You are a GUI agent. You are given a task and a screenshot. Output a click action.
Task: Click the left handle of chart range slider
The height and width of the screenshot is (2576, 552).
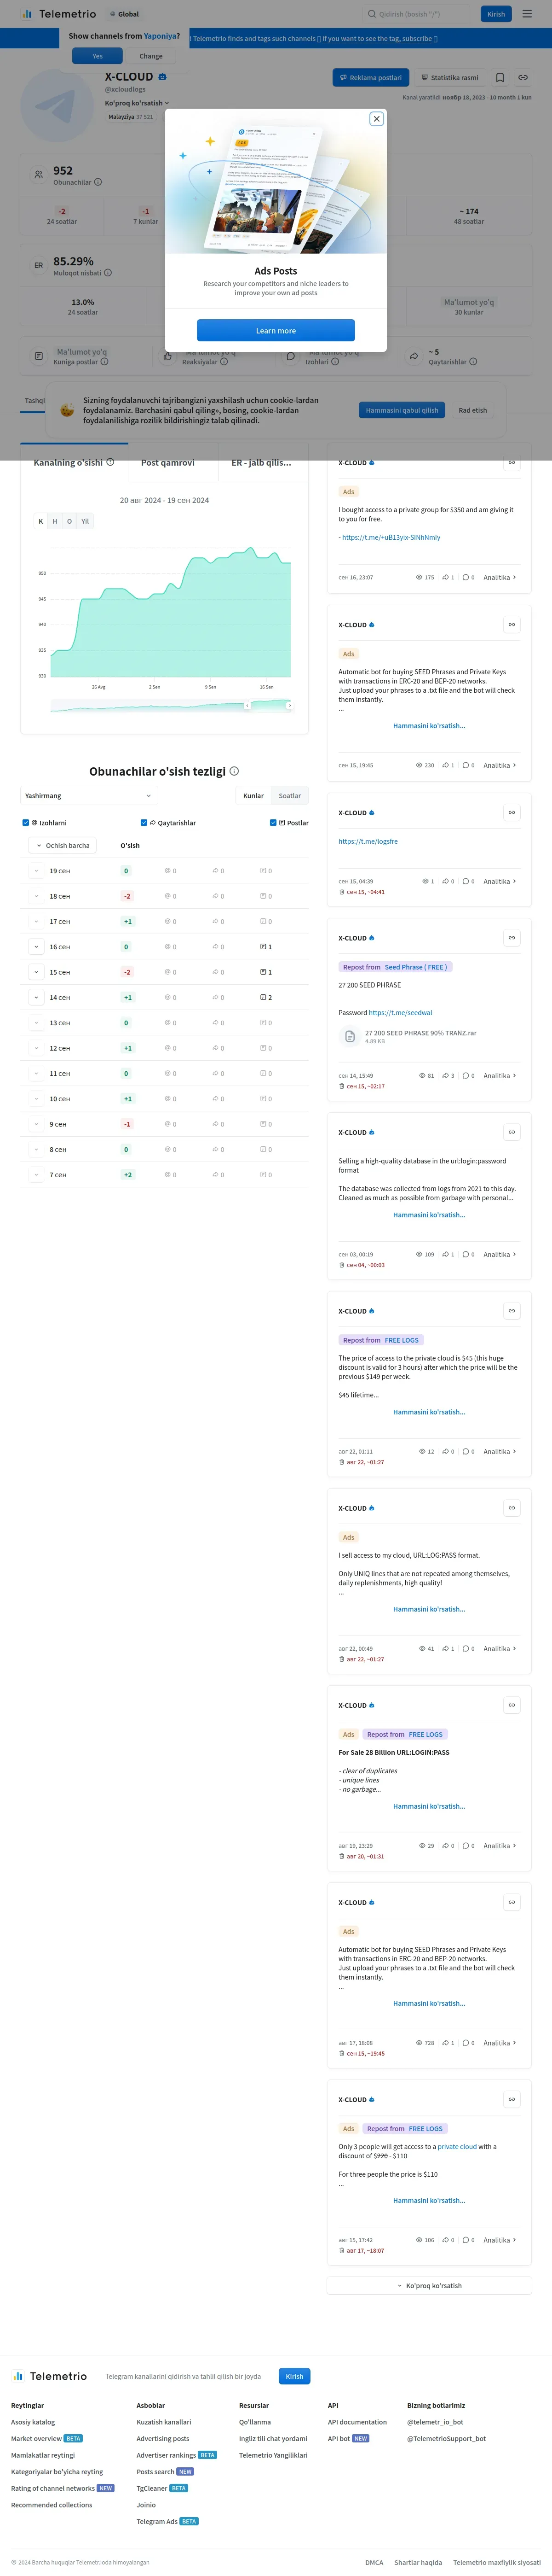[247, 706]
